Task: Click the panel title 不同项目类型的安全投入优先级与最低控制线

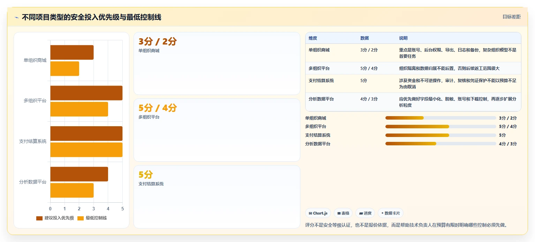Action: 91,17
